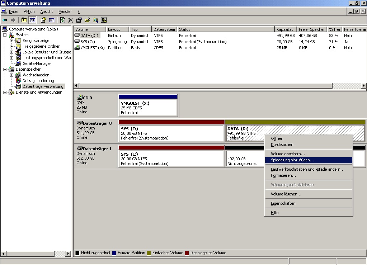Image resolution: width=367 pixels, height=265 pixels.
Task: Sort by Kapazität column header
Action: click(x=285, y=29)
